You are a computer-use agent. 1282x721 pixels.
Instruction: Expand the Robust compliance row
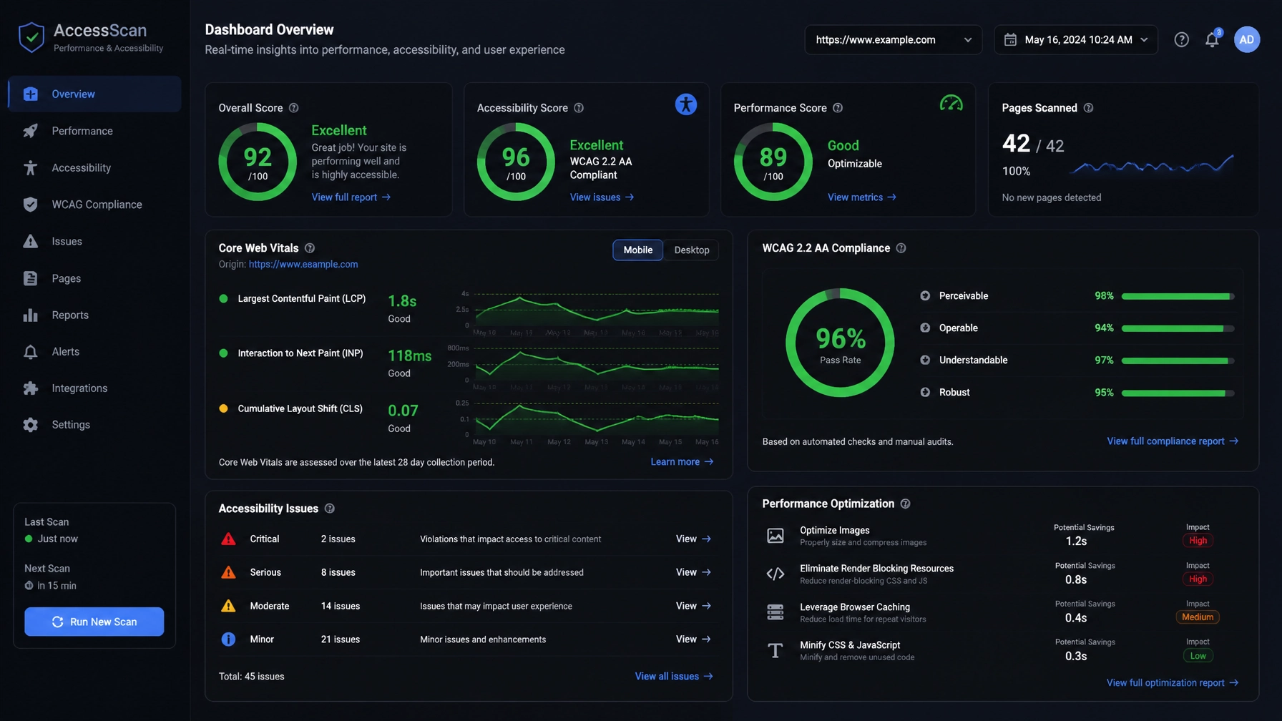click(924, 393)
